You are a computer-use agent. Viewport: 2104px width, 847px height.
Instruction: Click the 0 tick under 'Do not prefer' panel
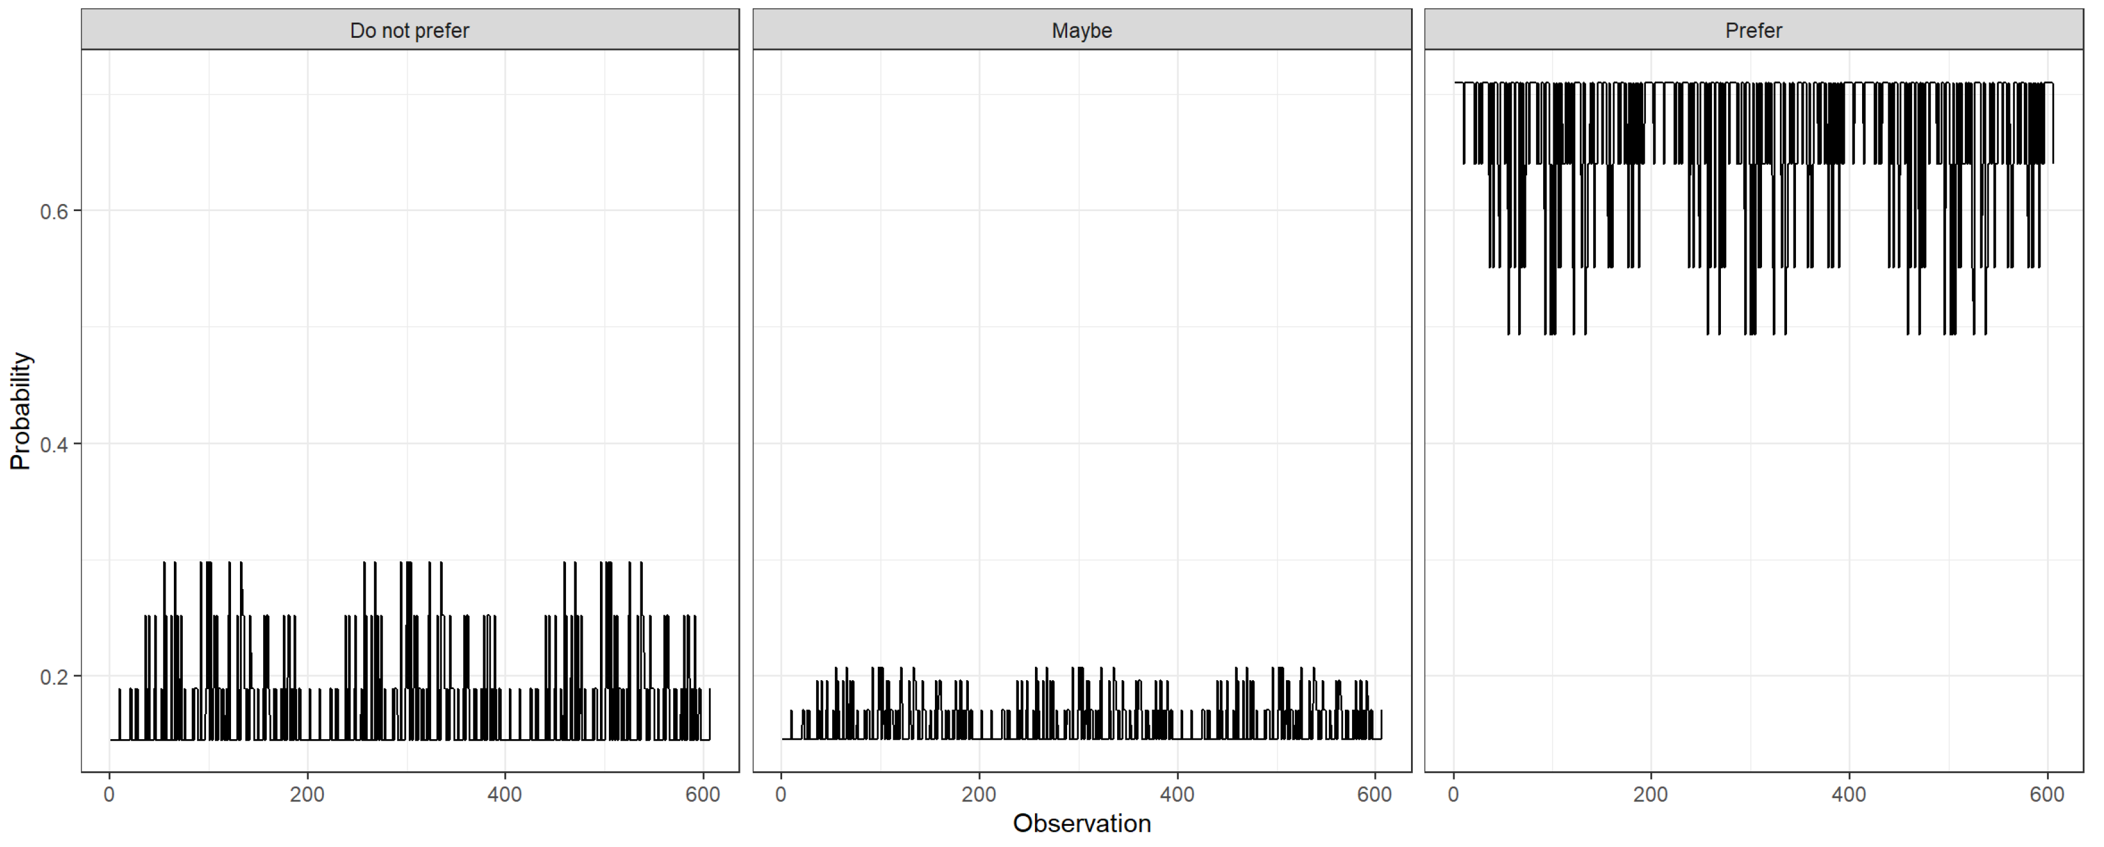110,794
